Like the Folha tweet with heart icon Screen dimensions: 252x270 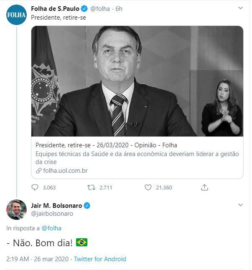click(148, 187)
